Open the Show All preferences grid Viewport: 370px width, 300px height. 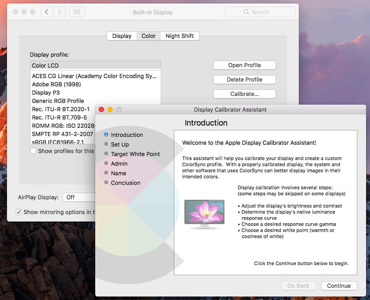point(77,12)
